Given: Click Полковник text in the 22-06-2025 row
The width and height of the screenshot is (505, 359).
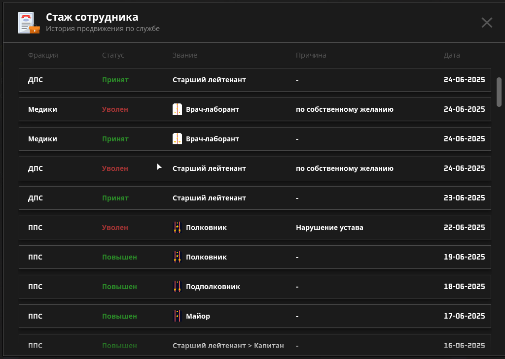Looking at the screenshot, I should point(207,228).
